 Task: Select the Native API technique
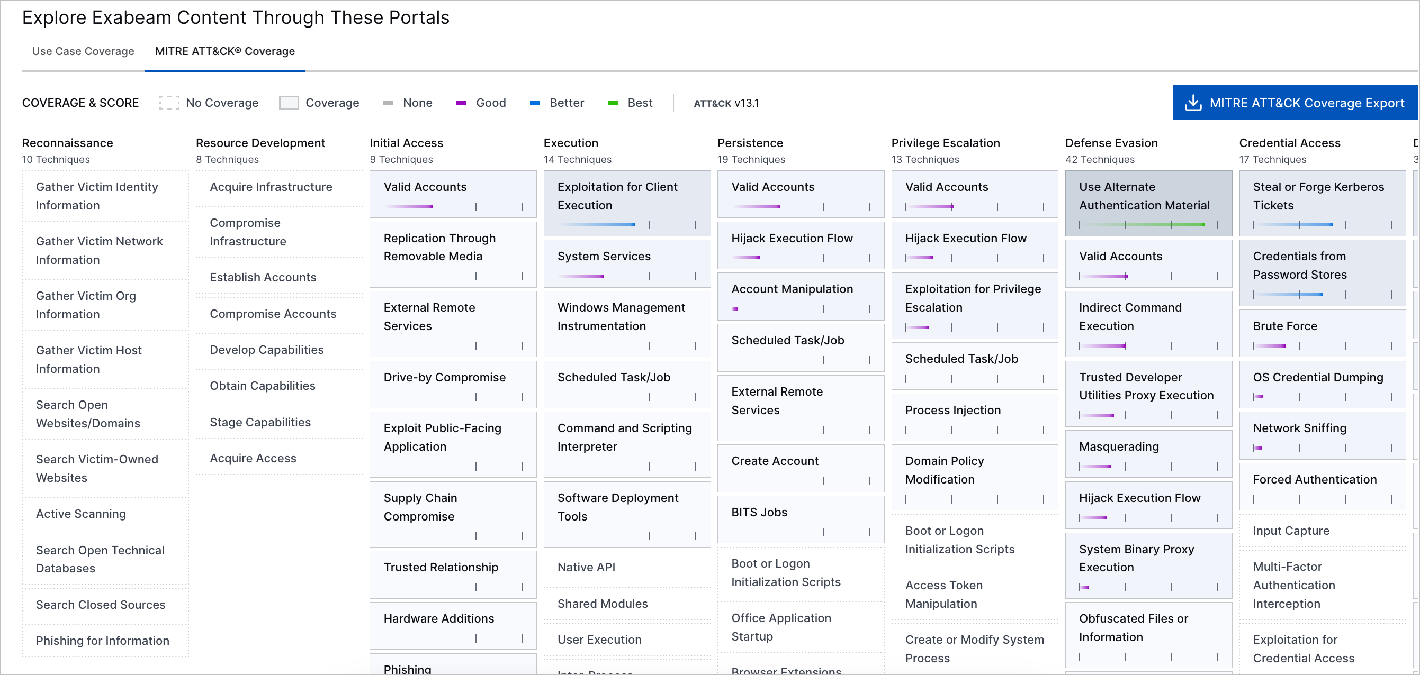click(627, 568)
